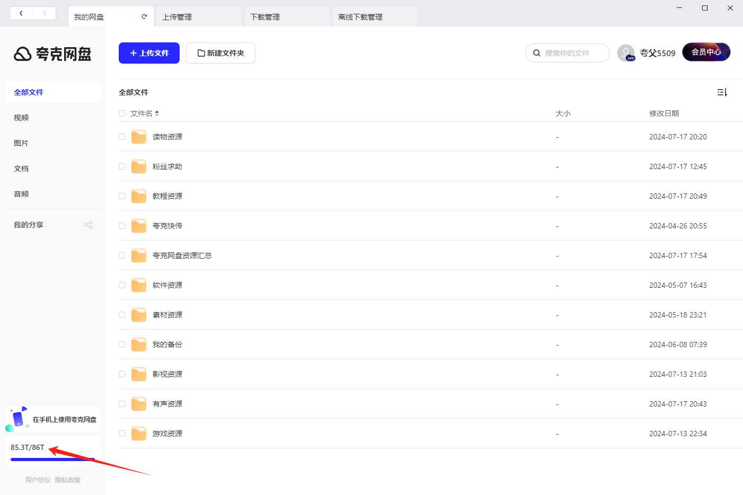Viewport: 743px width, 495px height.
Task: Check the box for 读物资源
Action: 122,137
